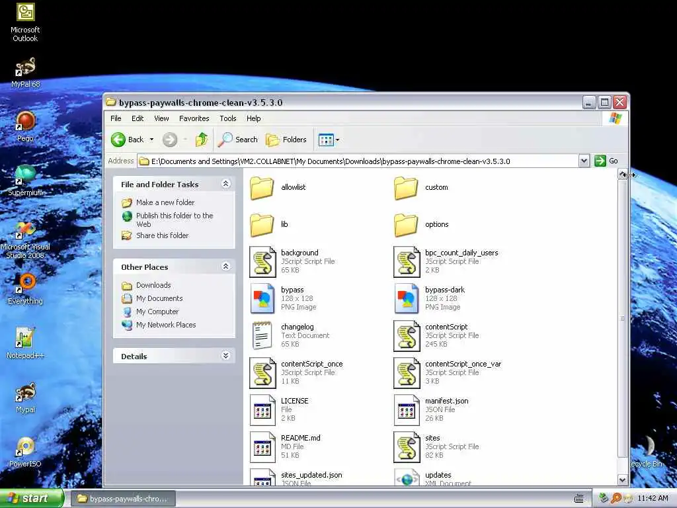Select the PowerISO desktop shortcut
Image resolution: width=677 pixels, height=508 pixels.
pos(25,452)
